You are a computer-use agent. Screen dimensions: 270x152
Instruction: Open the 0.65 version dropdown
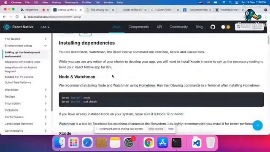pyautogui.click(x=45, y=27)
